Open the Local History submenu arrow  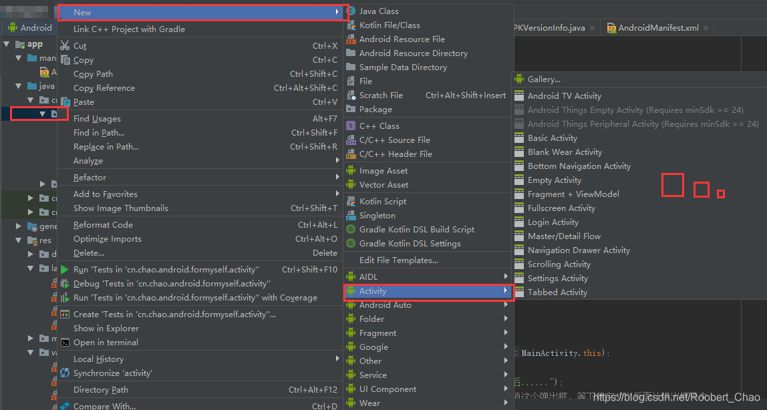pos(337,359)
